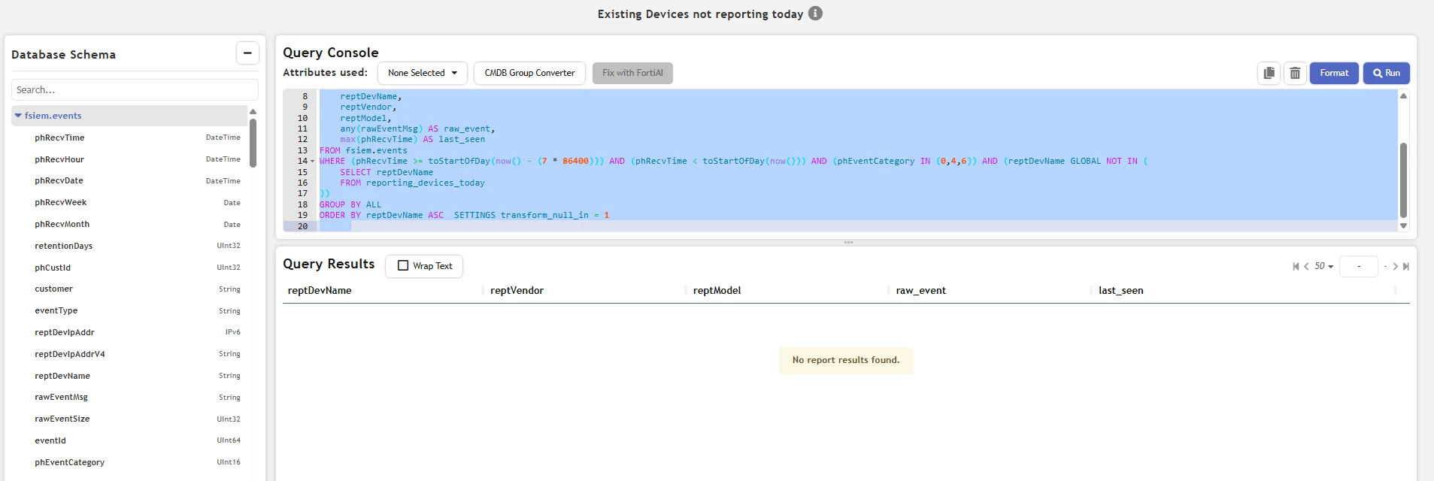The width and height of the screenshot is (1434, 481).
Task: Run the query
Action: click(1386, 73)
